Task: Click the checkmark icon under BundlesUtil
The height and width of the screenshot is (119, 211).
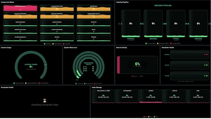Action: point(94,24)
